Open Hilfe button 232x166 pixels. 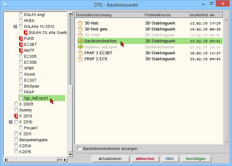click(x=170, y=159)
